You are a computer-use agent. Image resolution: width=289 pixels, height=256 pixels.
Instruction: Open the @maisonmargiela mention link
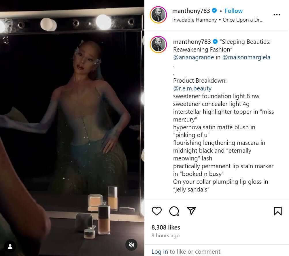[246, 57]
